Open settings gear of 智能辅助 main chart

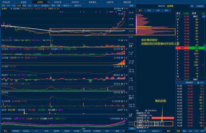coord(122,9)
